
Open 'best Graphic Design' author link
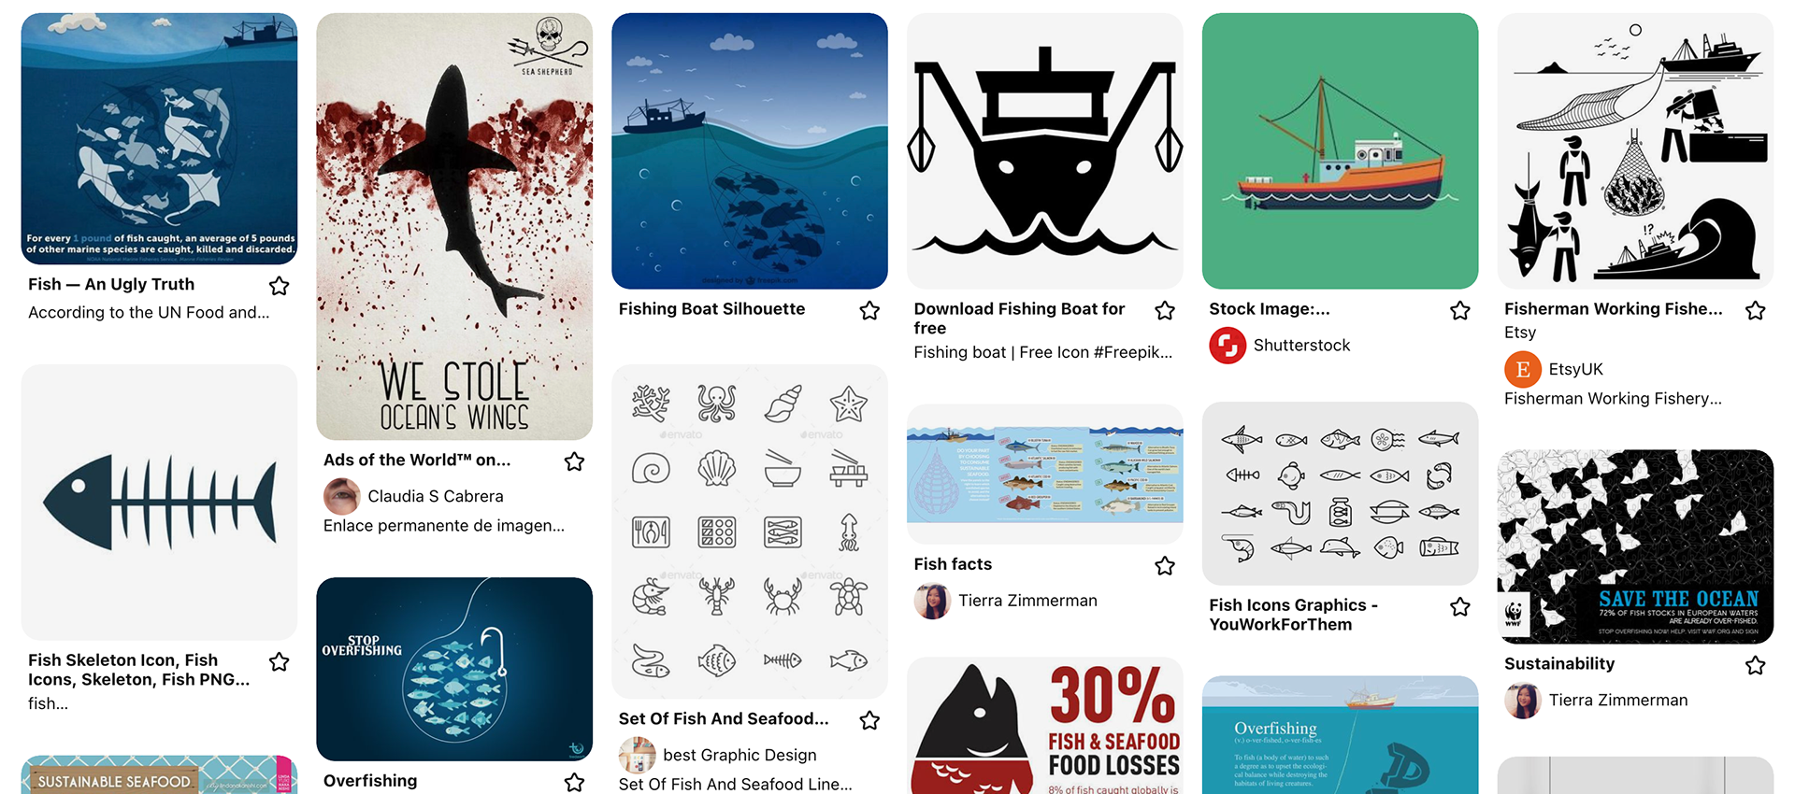click(x=740, y=755)
